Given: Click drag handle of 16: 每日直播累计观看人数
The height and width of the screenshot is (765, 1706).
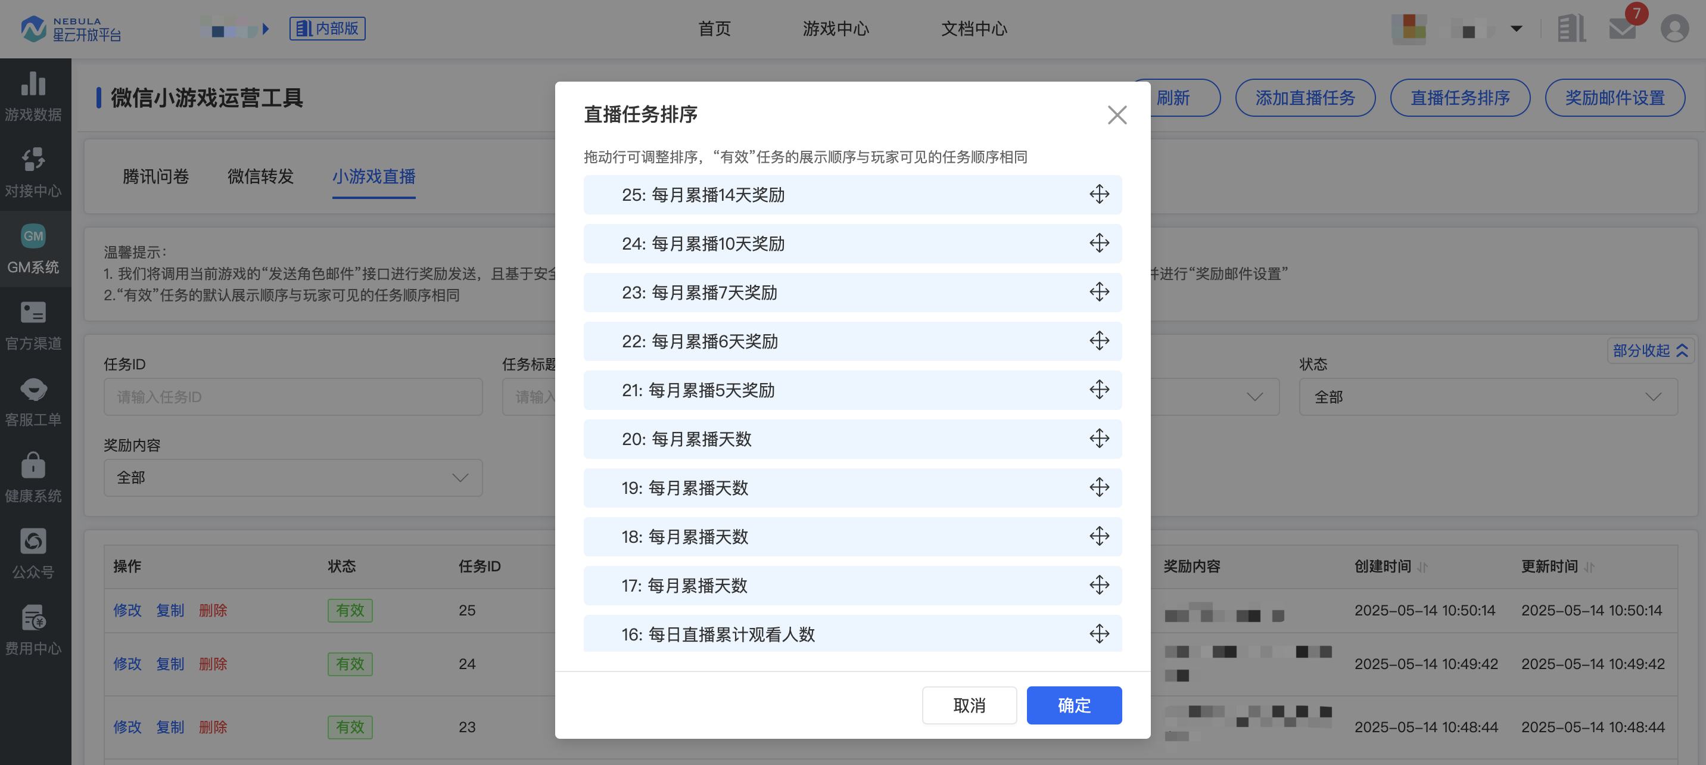Looking at the screenshot, I should tap(1098, 634).
